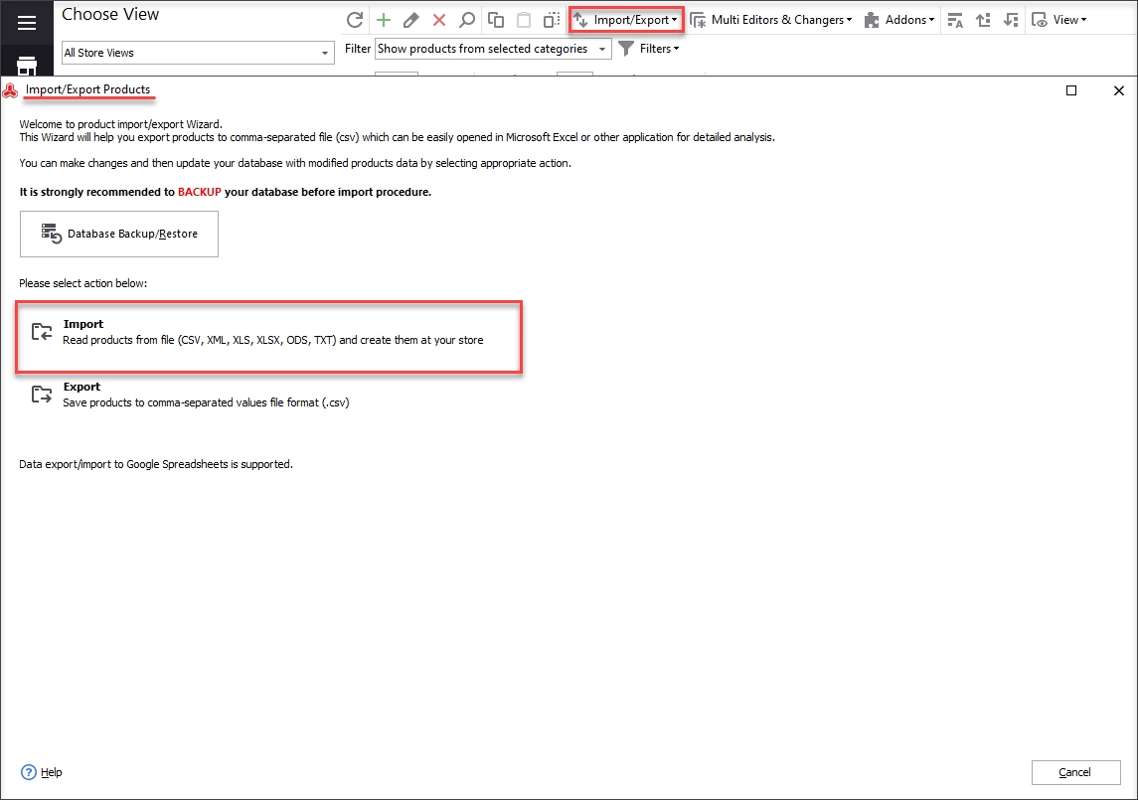The image size is (1138, 800).
Task: Open the View dropdown menu
Action: pos(1058,20)
